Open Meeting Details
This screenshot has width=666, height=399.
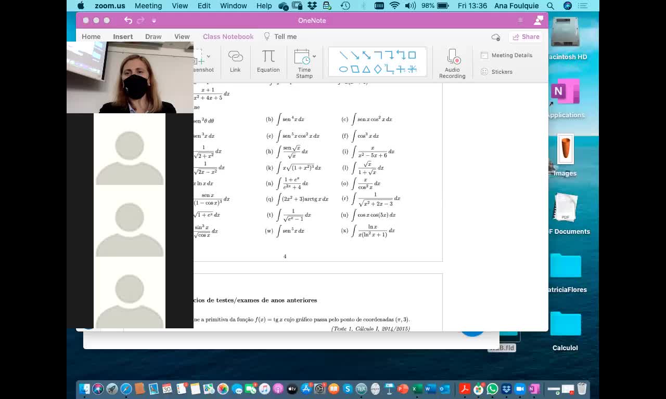506,55
